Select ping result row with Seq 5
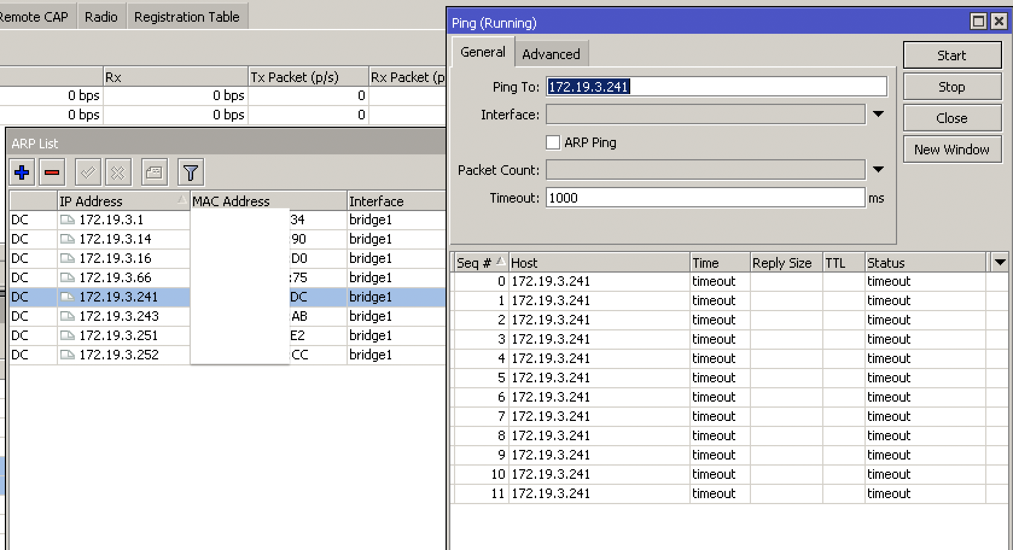This screenshot has height=550, width=1013. 730,378
